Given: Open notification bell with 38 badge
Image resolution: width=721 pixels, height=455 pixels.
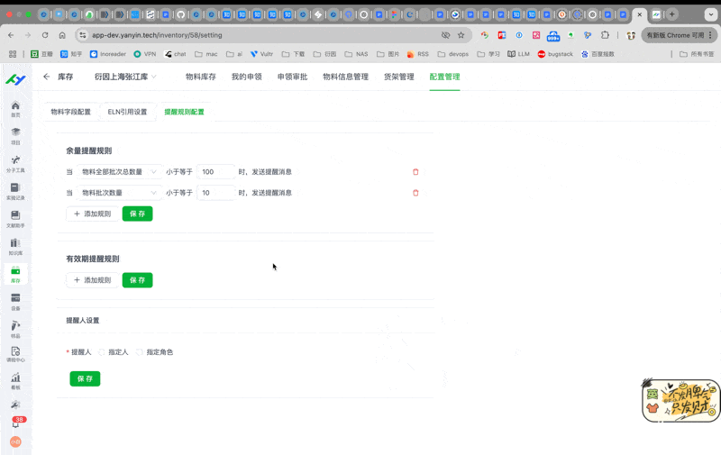Looking at the screenshot, I should click(15, 423).
